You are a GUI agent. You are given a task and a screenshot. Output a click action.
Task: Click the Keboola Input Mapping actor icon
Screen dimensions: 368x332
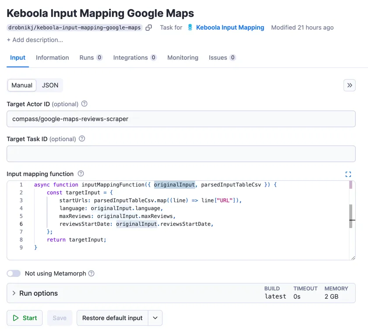(190, 28)
